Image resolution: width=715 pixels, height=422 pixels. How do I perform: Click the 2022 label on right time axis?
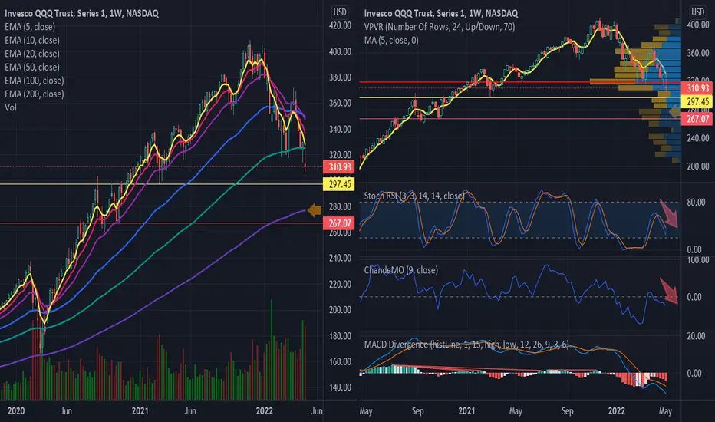pos(617,411)
